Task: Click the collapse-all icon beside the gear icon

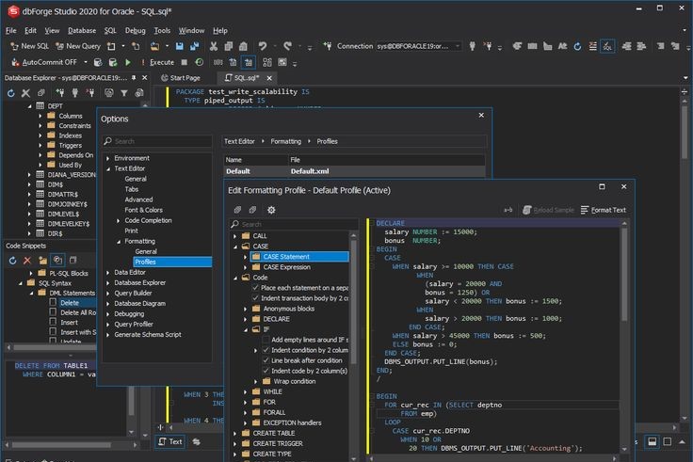Action: pos(252,210)
